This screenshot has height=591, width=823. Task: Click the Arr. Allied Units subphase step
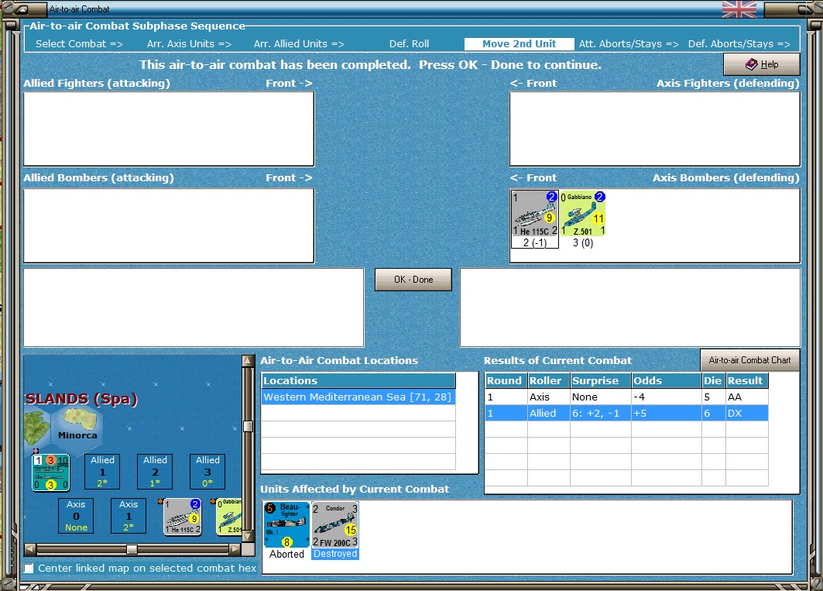pyautogui.click(x=299, y=43)
